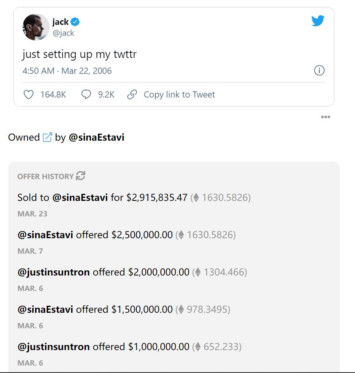Open the 4:50 AM Mar 22, 2006 timestamp

(x=67, y=71)
